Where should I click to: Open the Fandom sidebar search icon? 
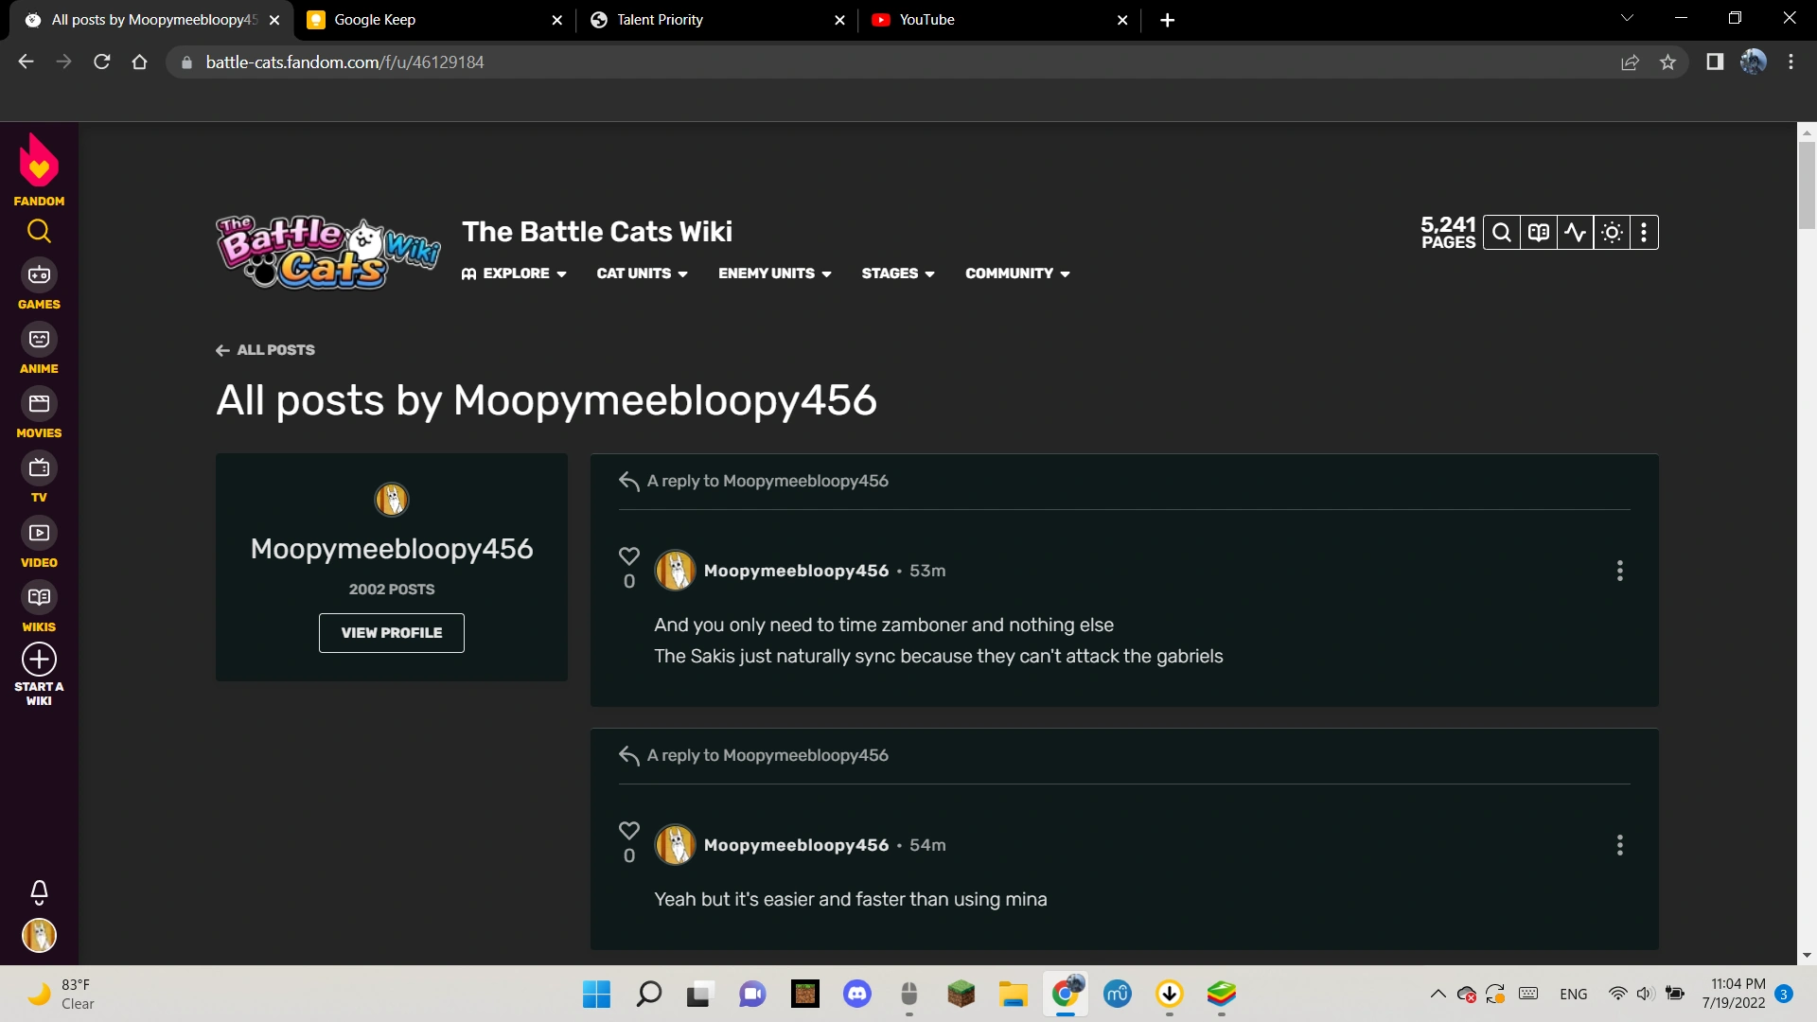[x=39, y=231]
